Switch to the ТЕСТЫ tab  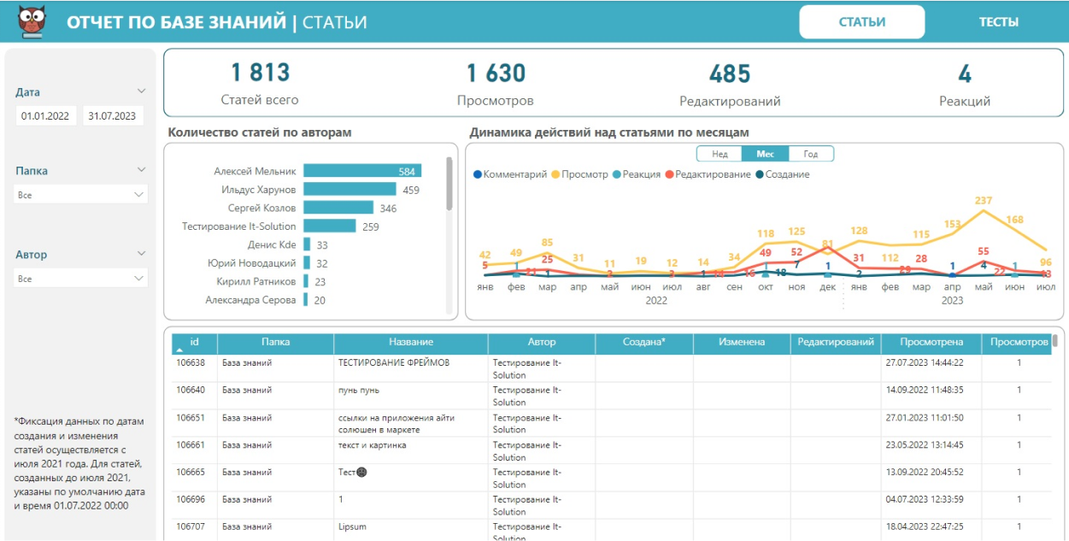(x=998, y=22)
